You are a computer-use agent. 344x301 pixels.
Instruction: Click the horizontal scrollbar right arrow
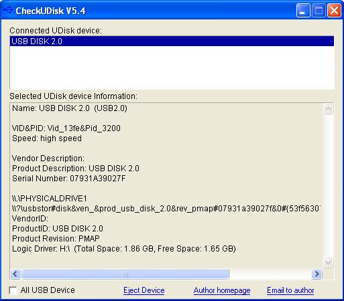point(317,274)
